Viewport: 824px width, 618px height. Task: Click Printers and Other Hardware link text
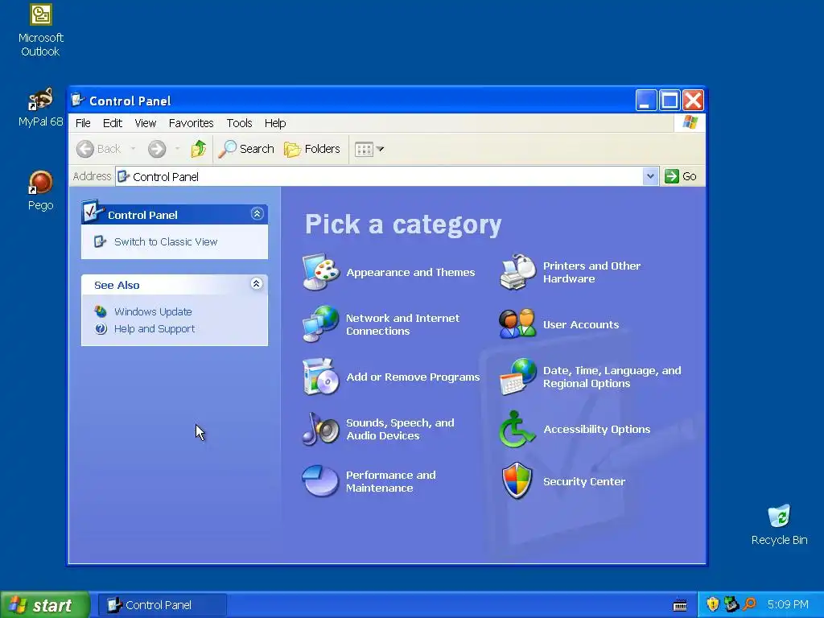click(x=591, y=272)
